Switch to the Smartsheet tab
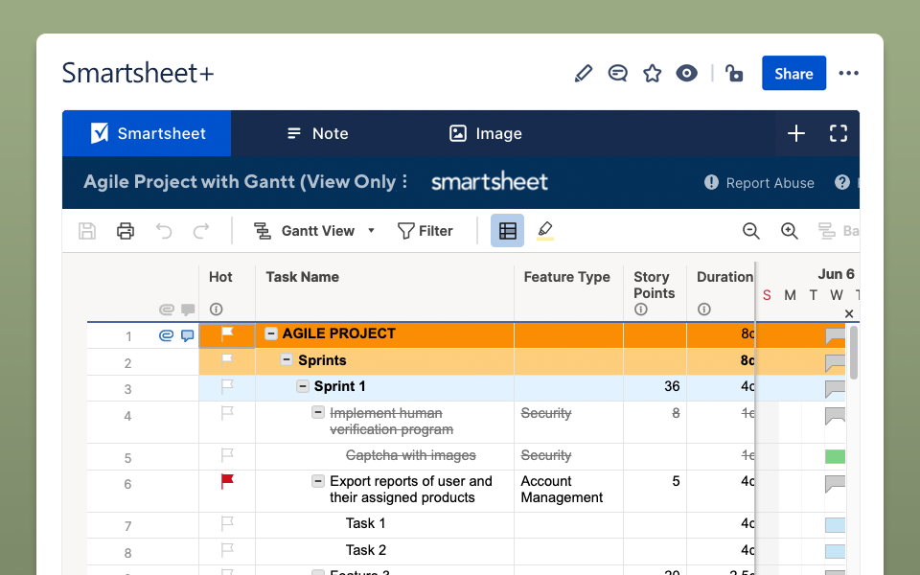This screenshot has height=575, width=920. (x=147, y=133)
